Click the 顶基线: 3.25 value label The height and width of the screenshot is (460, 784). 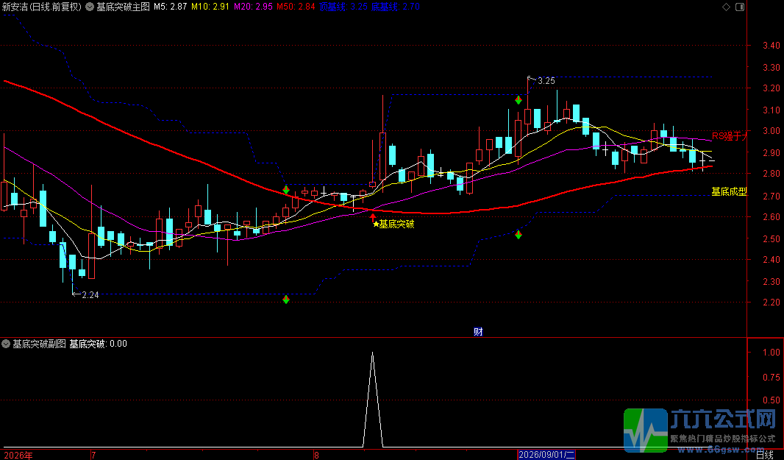(343, 7)
